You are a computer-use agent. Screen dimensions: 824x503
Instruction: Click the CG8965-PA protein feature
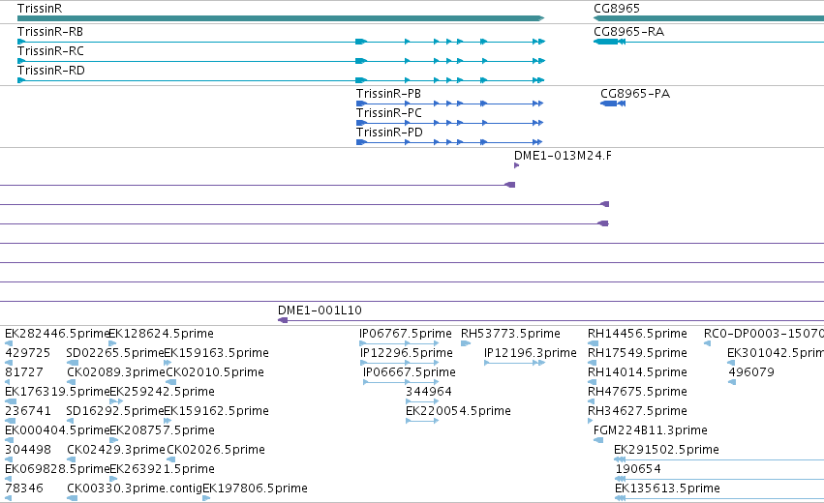click(613, 104)
